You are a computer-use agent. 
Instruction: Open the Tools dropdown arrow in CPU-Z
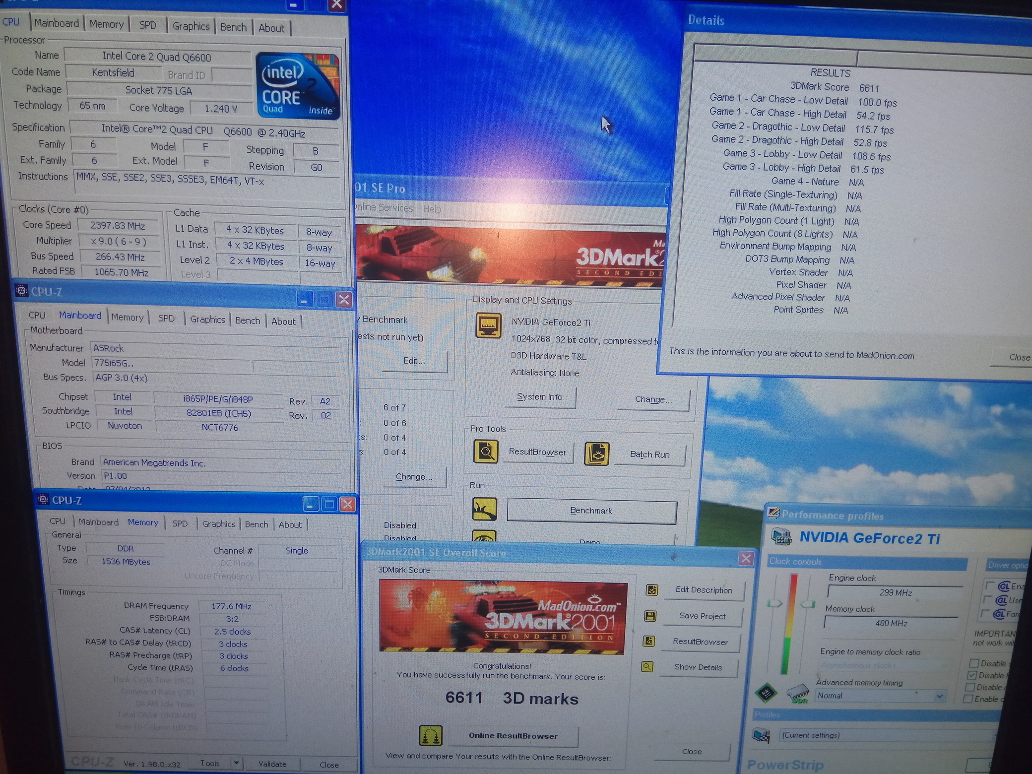tap(237, 763)
